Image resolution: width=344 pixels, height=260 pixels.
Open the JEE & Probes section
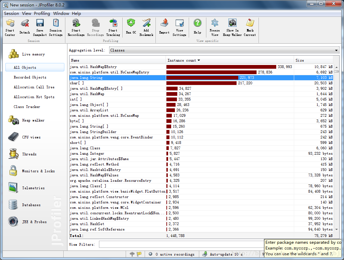(x=27, y=222)
